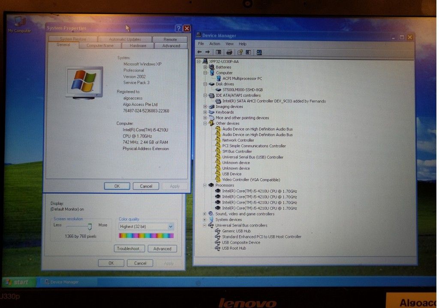
Task: Expand the System devices node
Action: [204, 220]
